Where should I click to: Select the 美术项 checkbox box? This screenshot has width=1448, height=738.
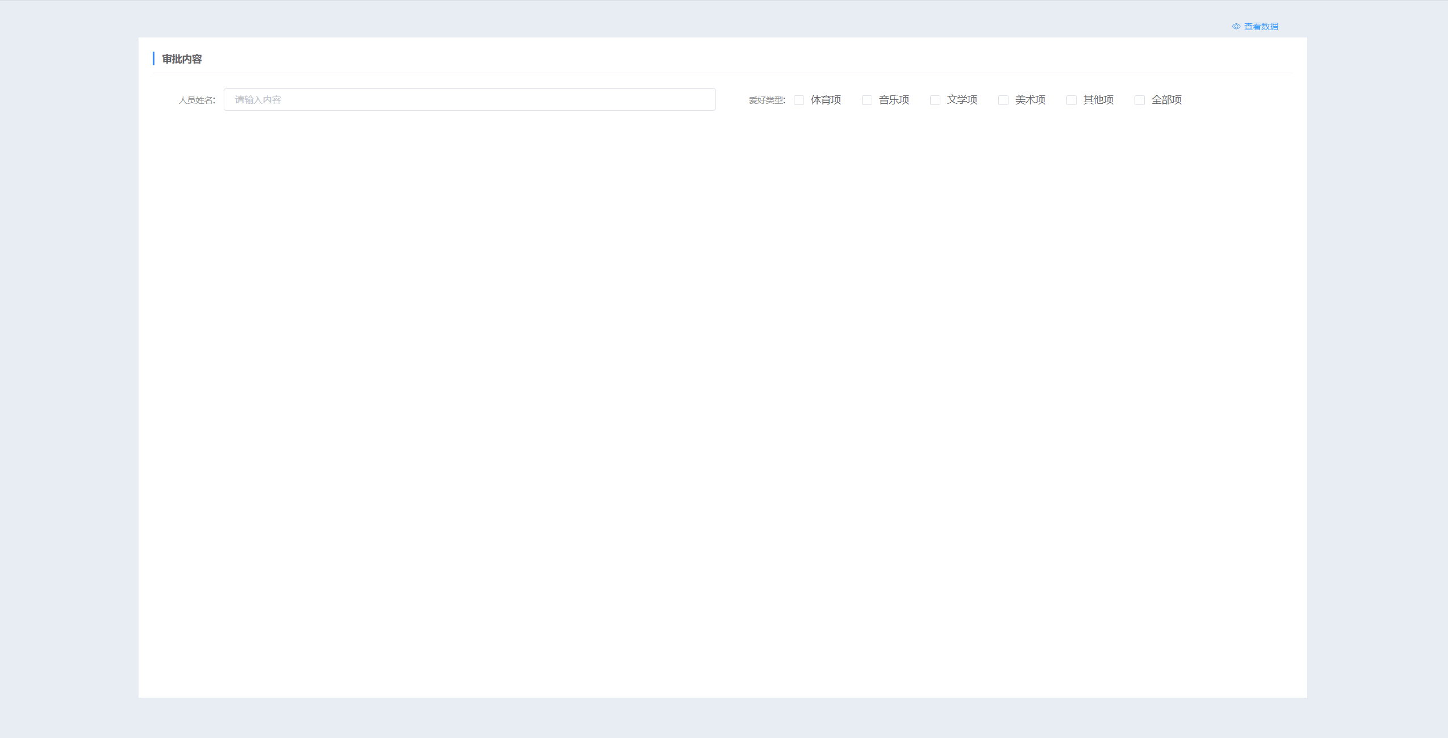tap(1003, 100)
